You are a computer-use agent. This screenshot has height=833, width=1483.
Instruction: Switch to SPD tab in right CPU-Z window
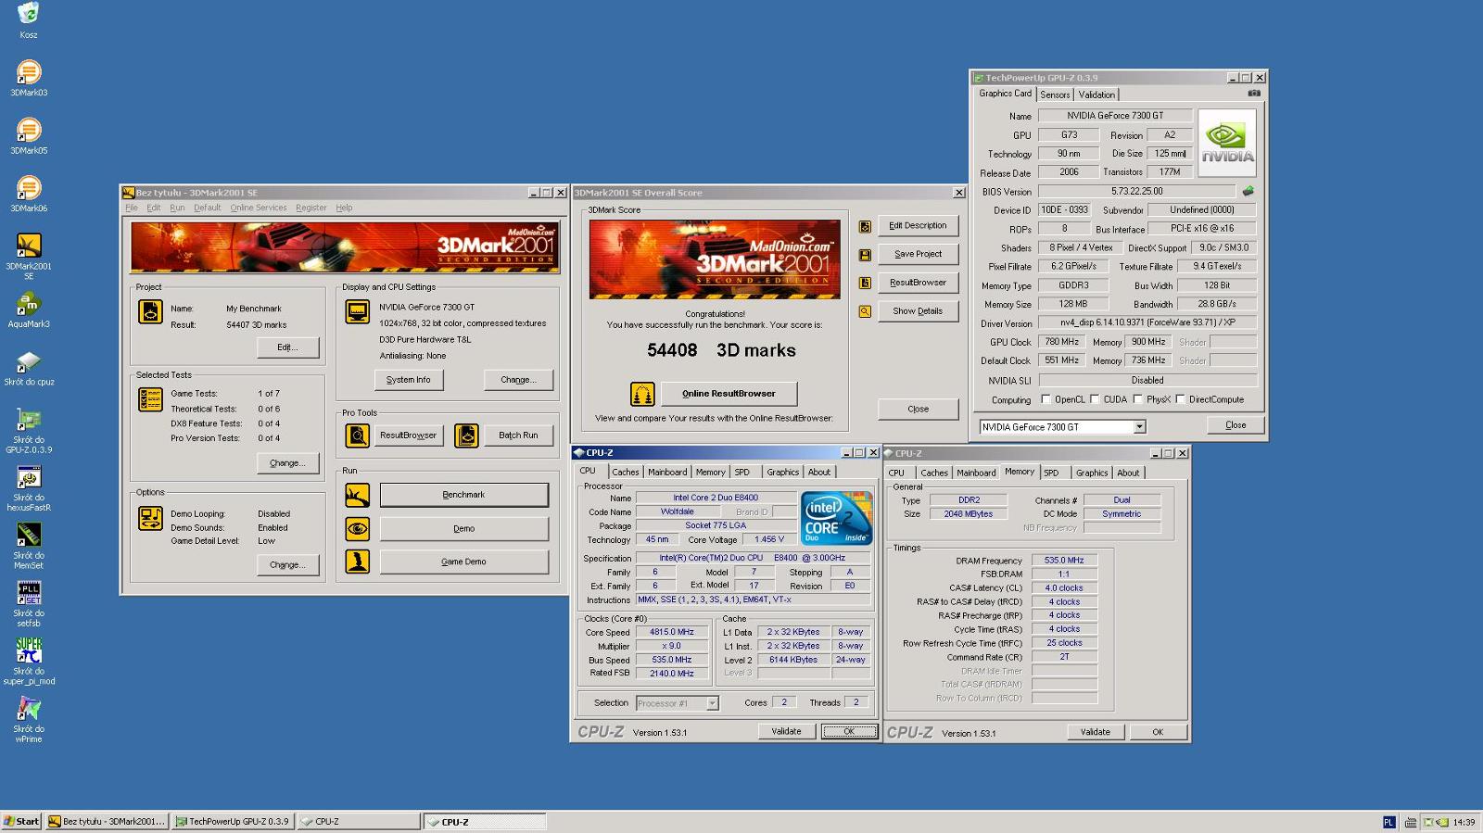[x=1051, y=473]
